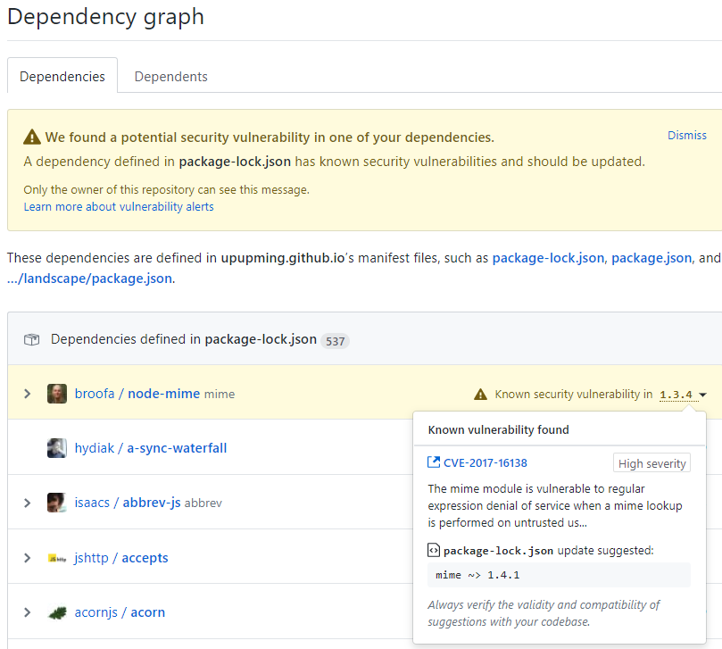722x649 pixels.
Task: Expand the broofa/node-mime dependency row
Action: 27,393
